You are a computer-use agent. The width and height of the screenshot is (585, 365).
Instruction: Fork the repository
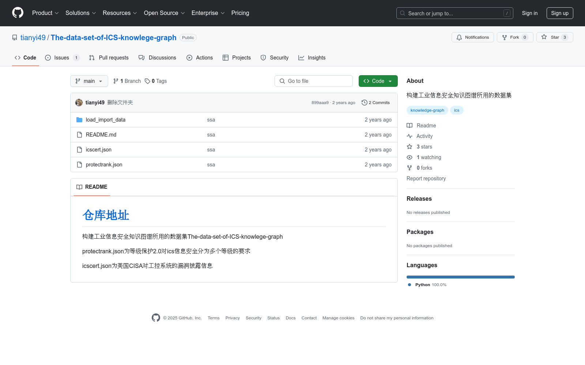tap(515, 37)
